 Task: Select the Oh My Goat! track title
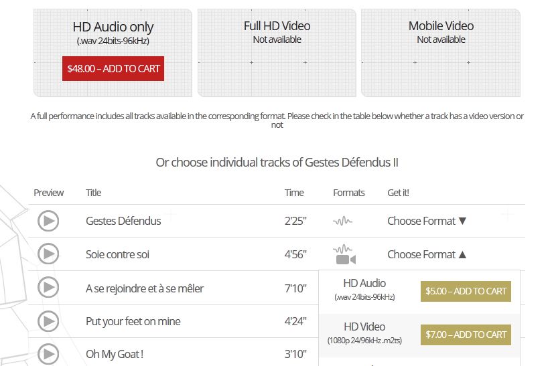(115, 354)
